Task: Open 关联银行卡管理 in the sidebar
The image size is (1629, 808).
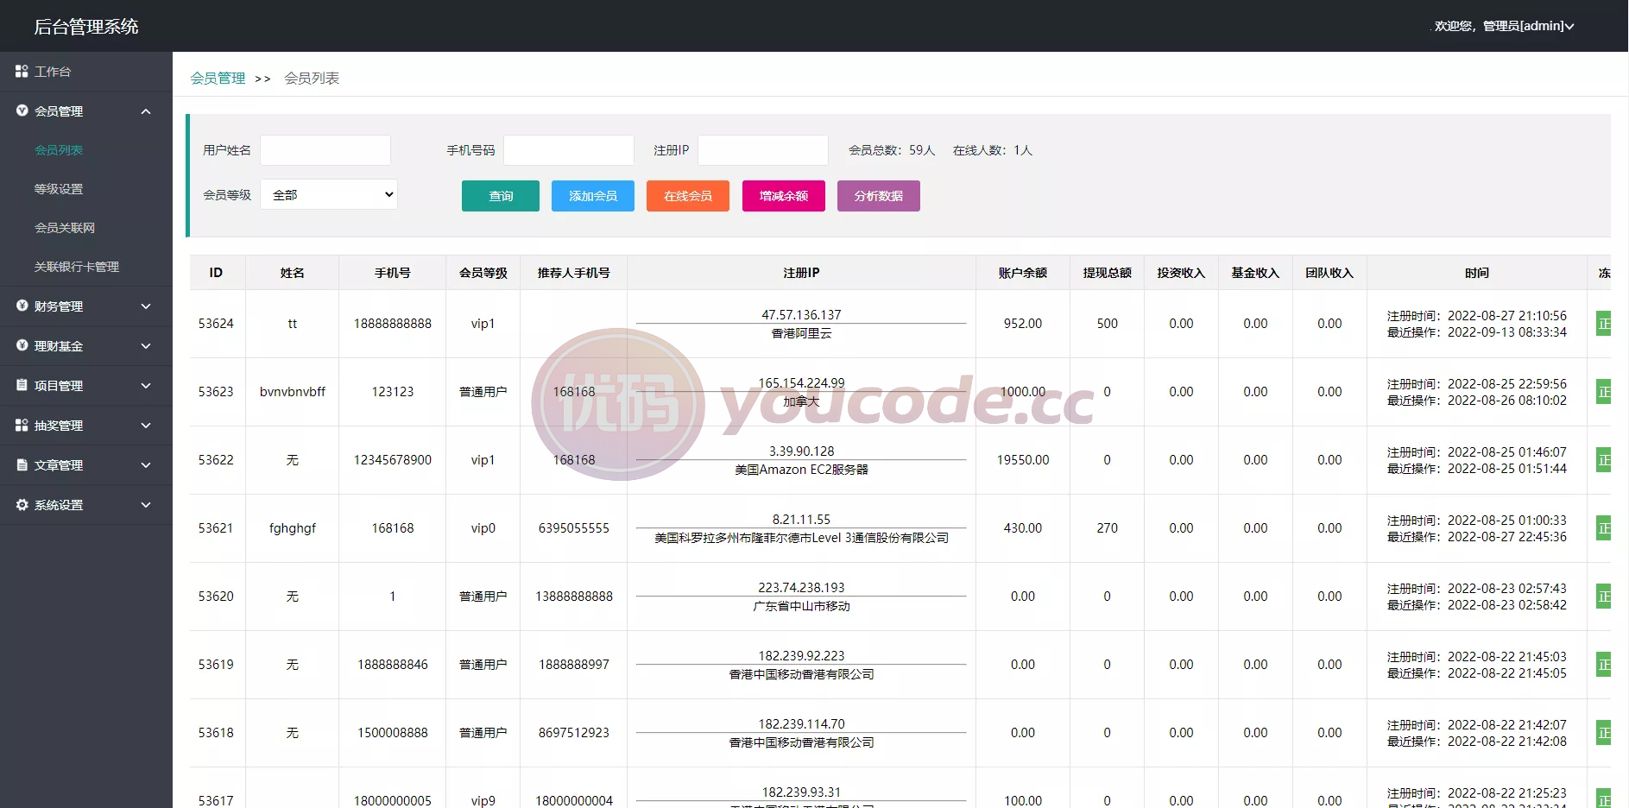Action: click(x=77, y=267)
